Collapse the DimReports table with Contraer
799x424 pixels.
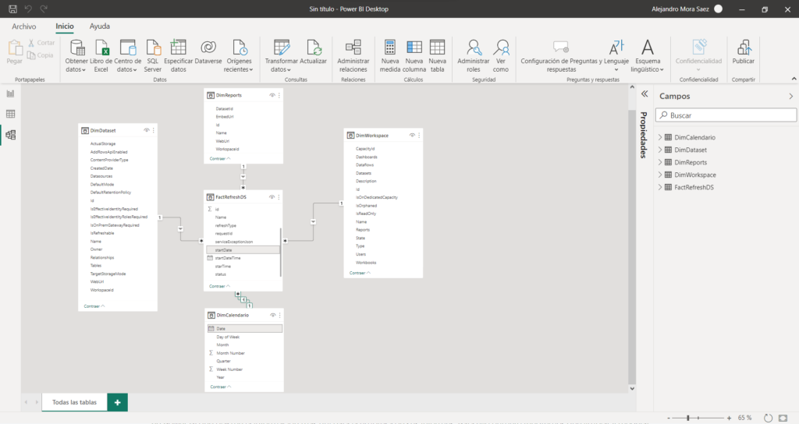point(219,158)
